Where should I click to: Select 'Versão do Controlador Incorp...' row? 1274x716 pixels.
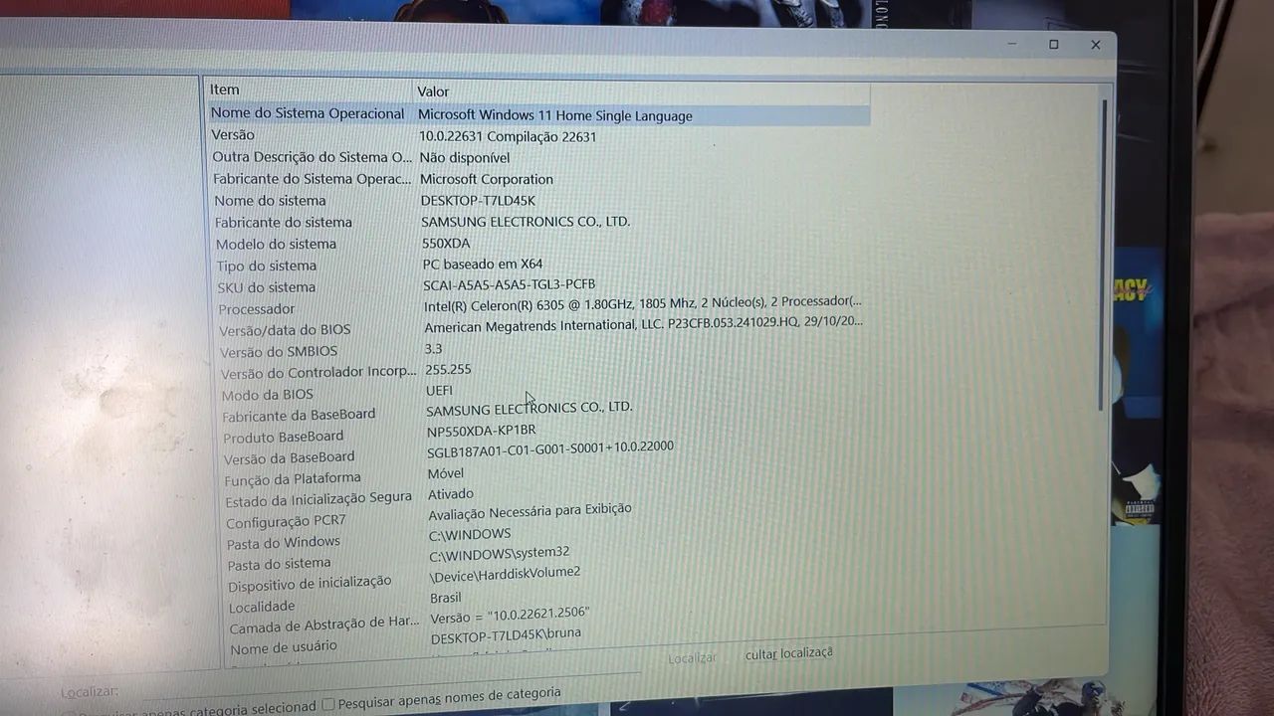[318, 372]
